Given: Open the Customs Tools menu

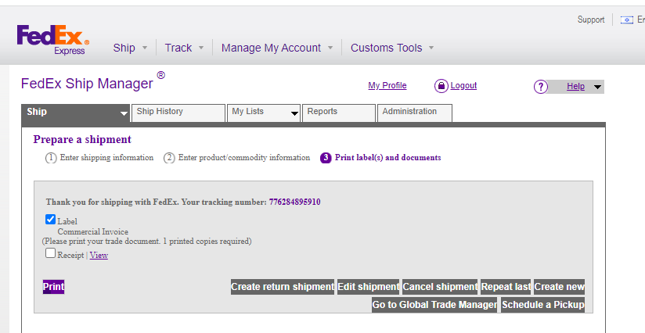Looking at the screenshot, I should pyautogui.click(x=386, y=48).
